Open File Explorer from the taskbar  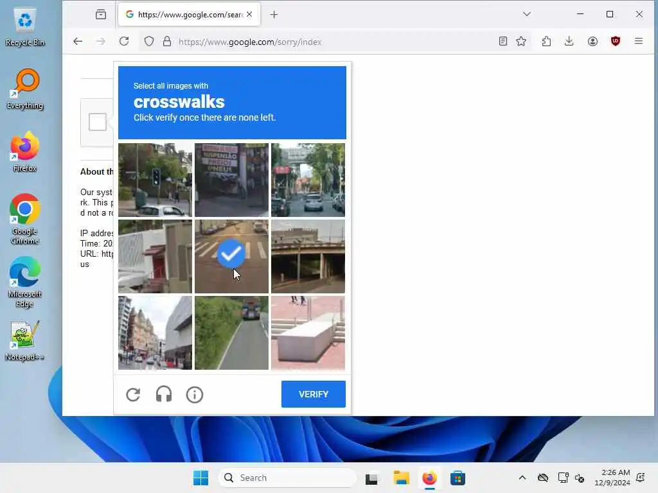[x=401, y=478]
